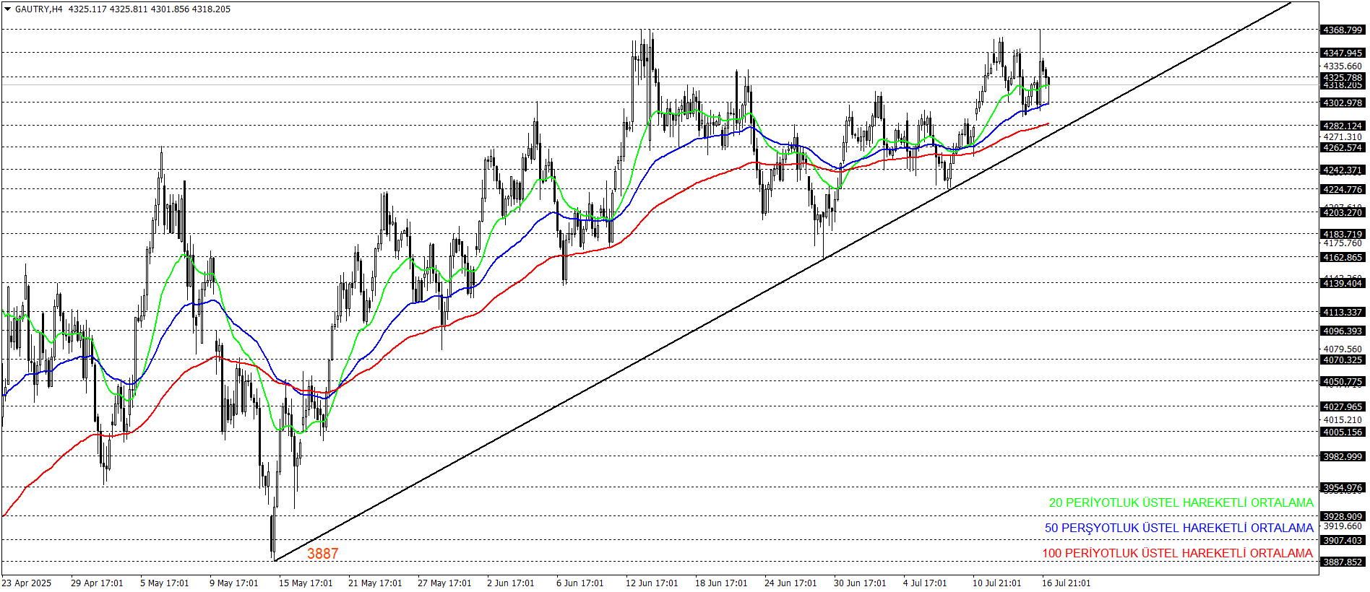Click the 4271.310 price axis value
1370x592 pixels.
(1343, 136)
